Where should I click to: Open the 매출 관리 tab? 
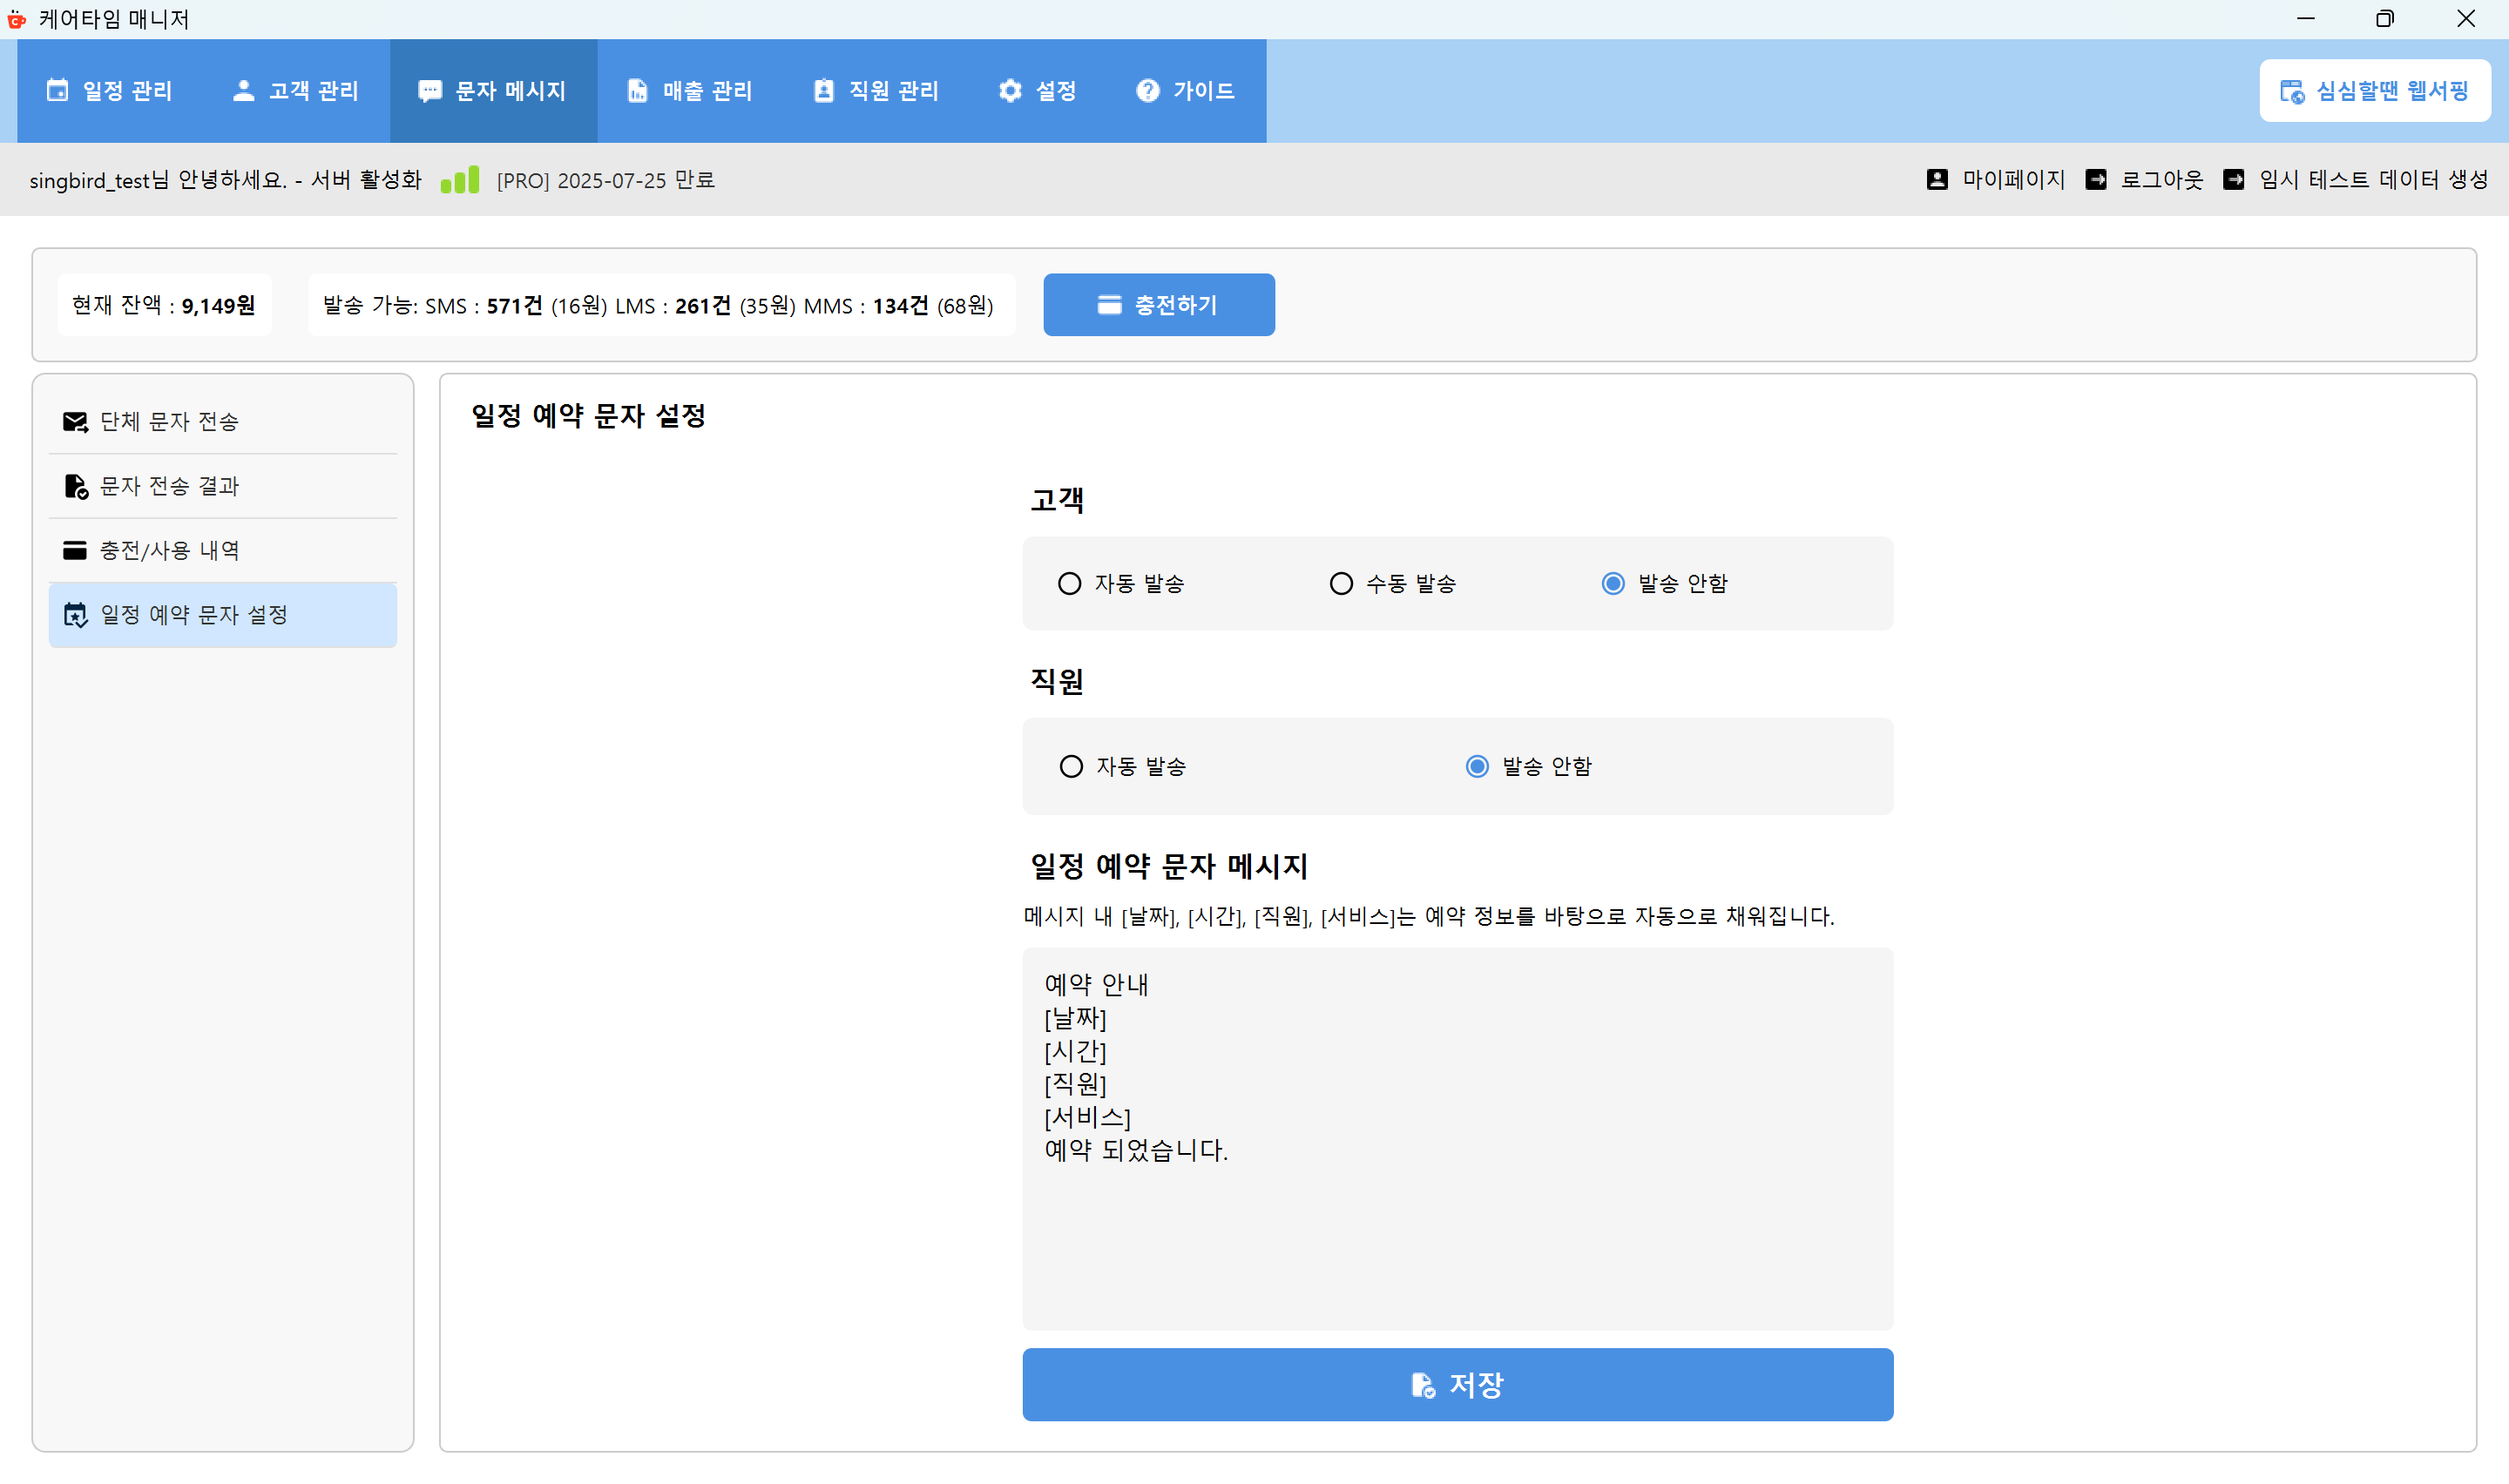coord(689,90)
